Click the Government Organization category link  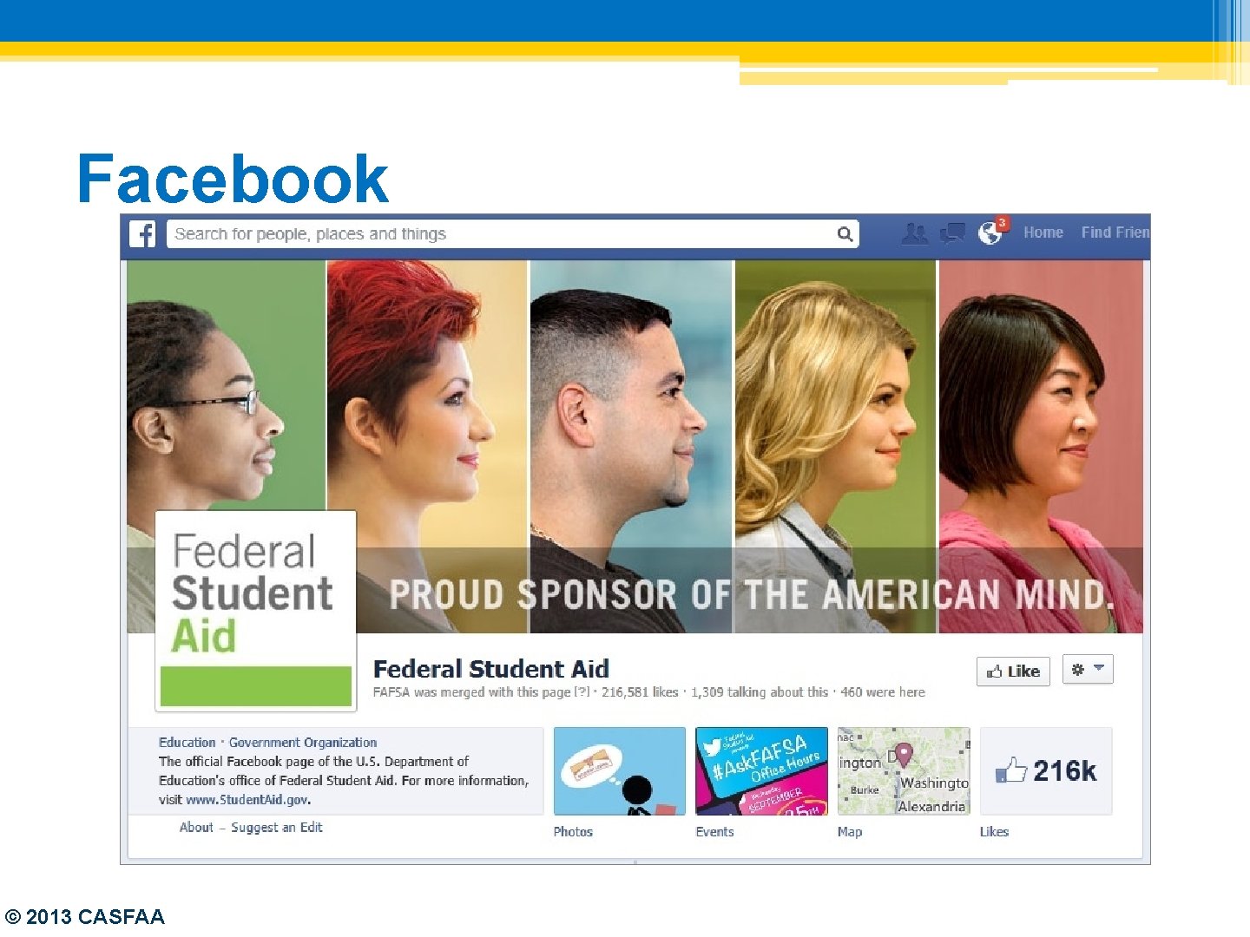click(303, 743)
